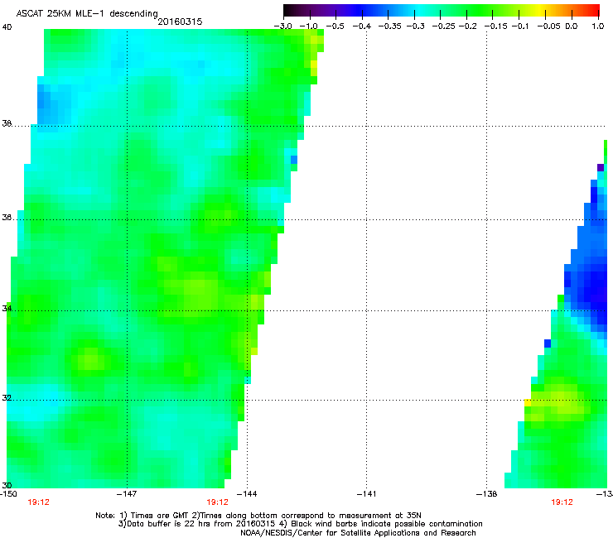The height and width of the screenshot is (538, 613).
Task: Click the color bar label -0.05
Action: [548, 26]
